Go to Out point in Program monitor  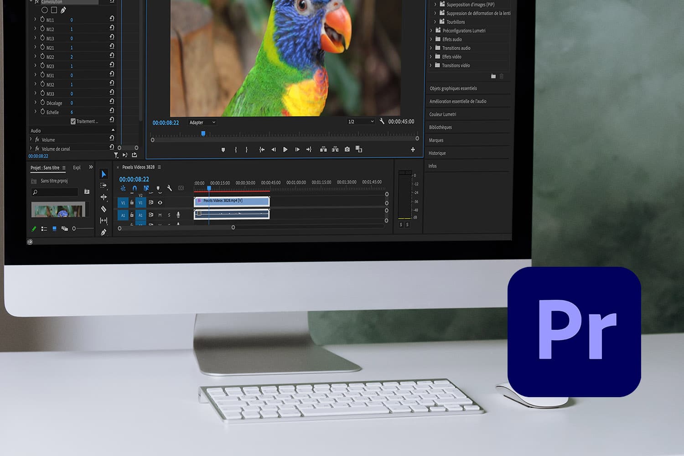309,150
